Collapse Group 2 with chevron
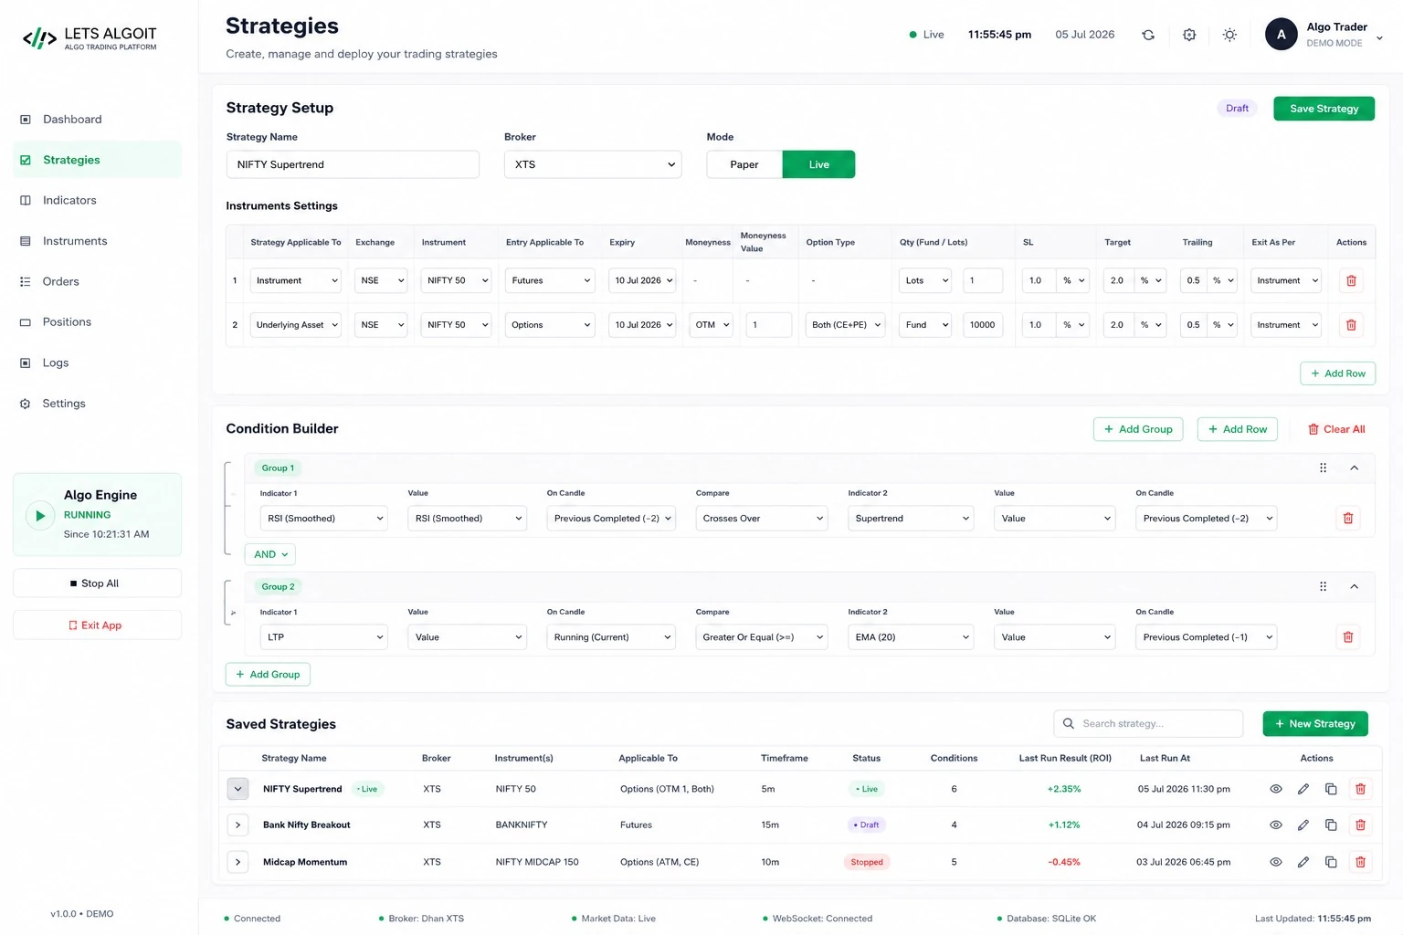Screen dimensions: 1403x935 (1355, 586)
